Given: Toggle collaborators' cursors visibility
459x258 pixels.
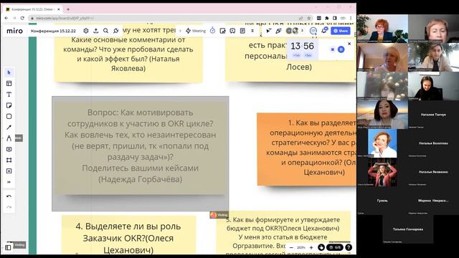Looking at the screenshot, I should click(268, 31).
